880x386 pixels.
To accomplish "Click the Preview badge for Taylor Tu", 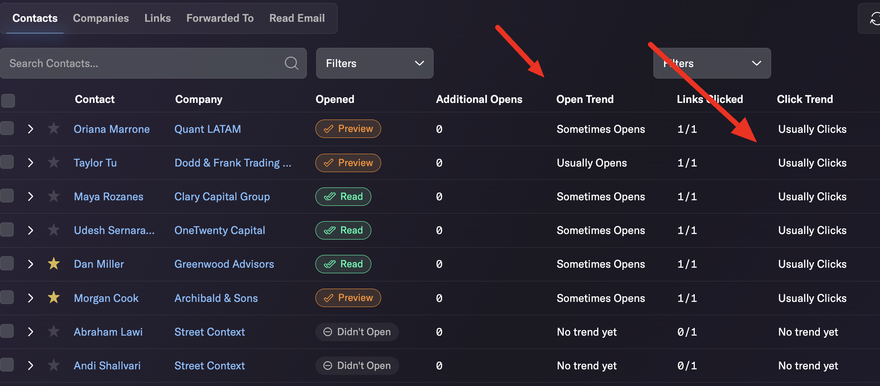I will point(348,163).
